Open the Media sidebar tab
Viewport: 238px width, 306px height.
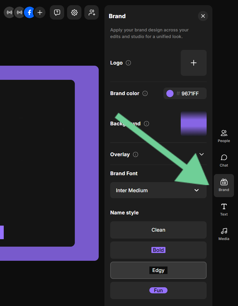[x=224, y=234]
